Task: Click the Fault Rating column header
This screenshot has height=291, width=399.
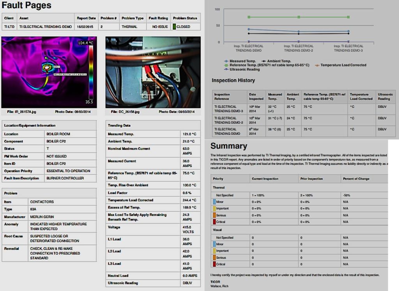Action: point(158,18)
